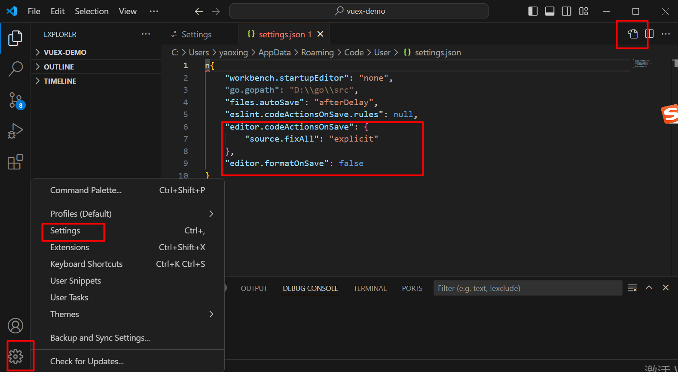Open the File menu
This screenshot has height=372, width=678.
(x=34, y=11)
